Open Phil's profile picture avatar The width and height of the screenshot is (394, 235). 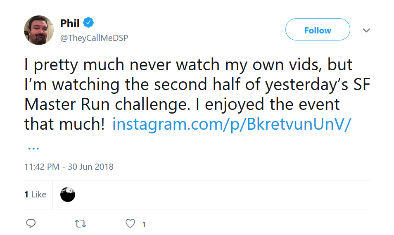coord(39,30)
